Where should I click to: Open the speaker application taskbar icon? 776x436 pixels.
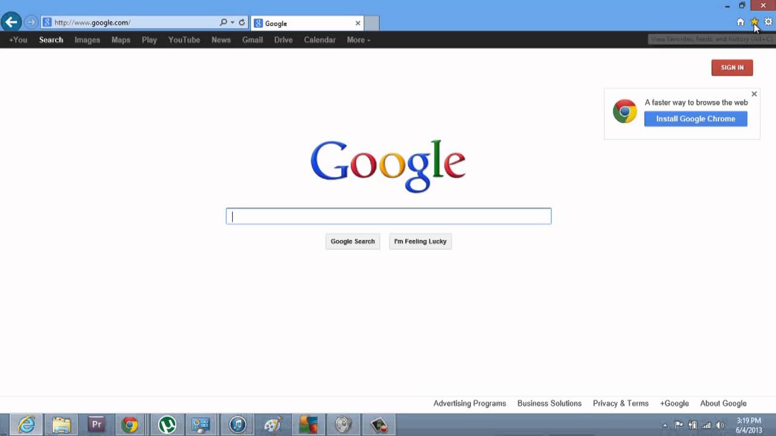(x=343, y=425)
